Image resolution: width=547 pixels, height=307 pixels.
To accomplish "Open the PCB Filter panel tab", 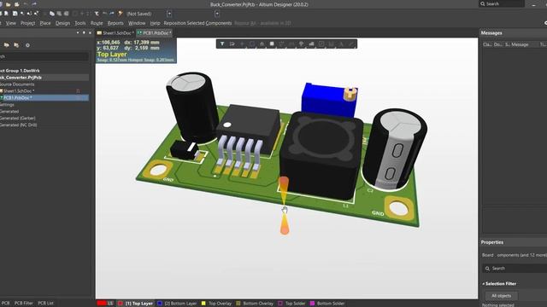I will (24, 304).
